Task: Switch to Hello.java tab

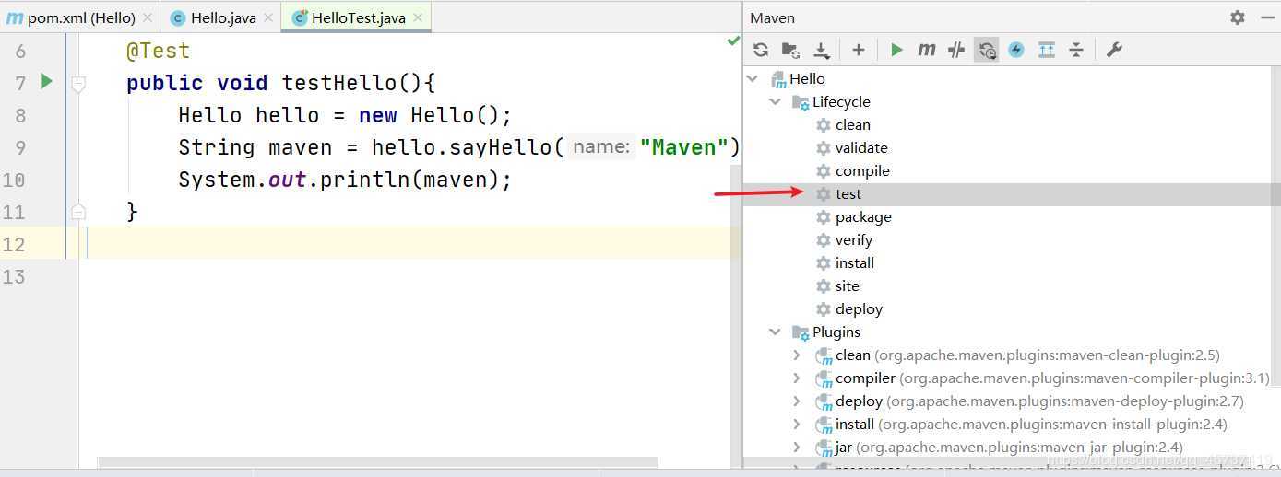Action: pos(223,17)
